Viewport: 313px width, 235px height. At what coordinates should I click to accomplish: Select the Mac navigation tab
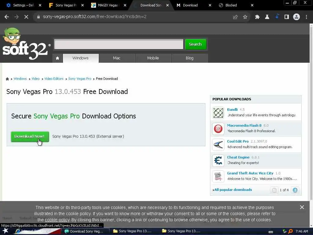click(x=117, y=58)
